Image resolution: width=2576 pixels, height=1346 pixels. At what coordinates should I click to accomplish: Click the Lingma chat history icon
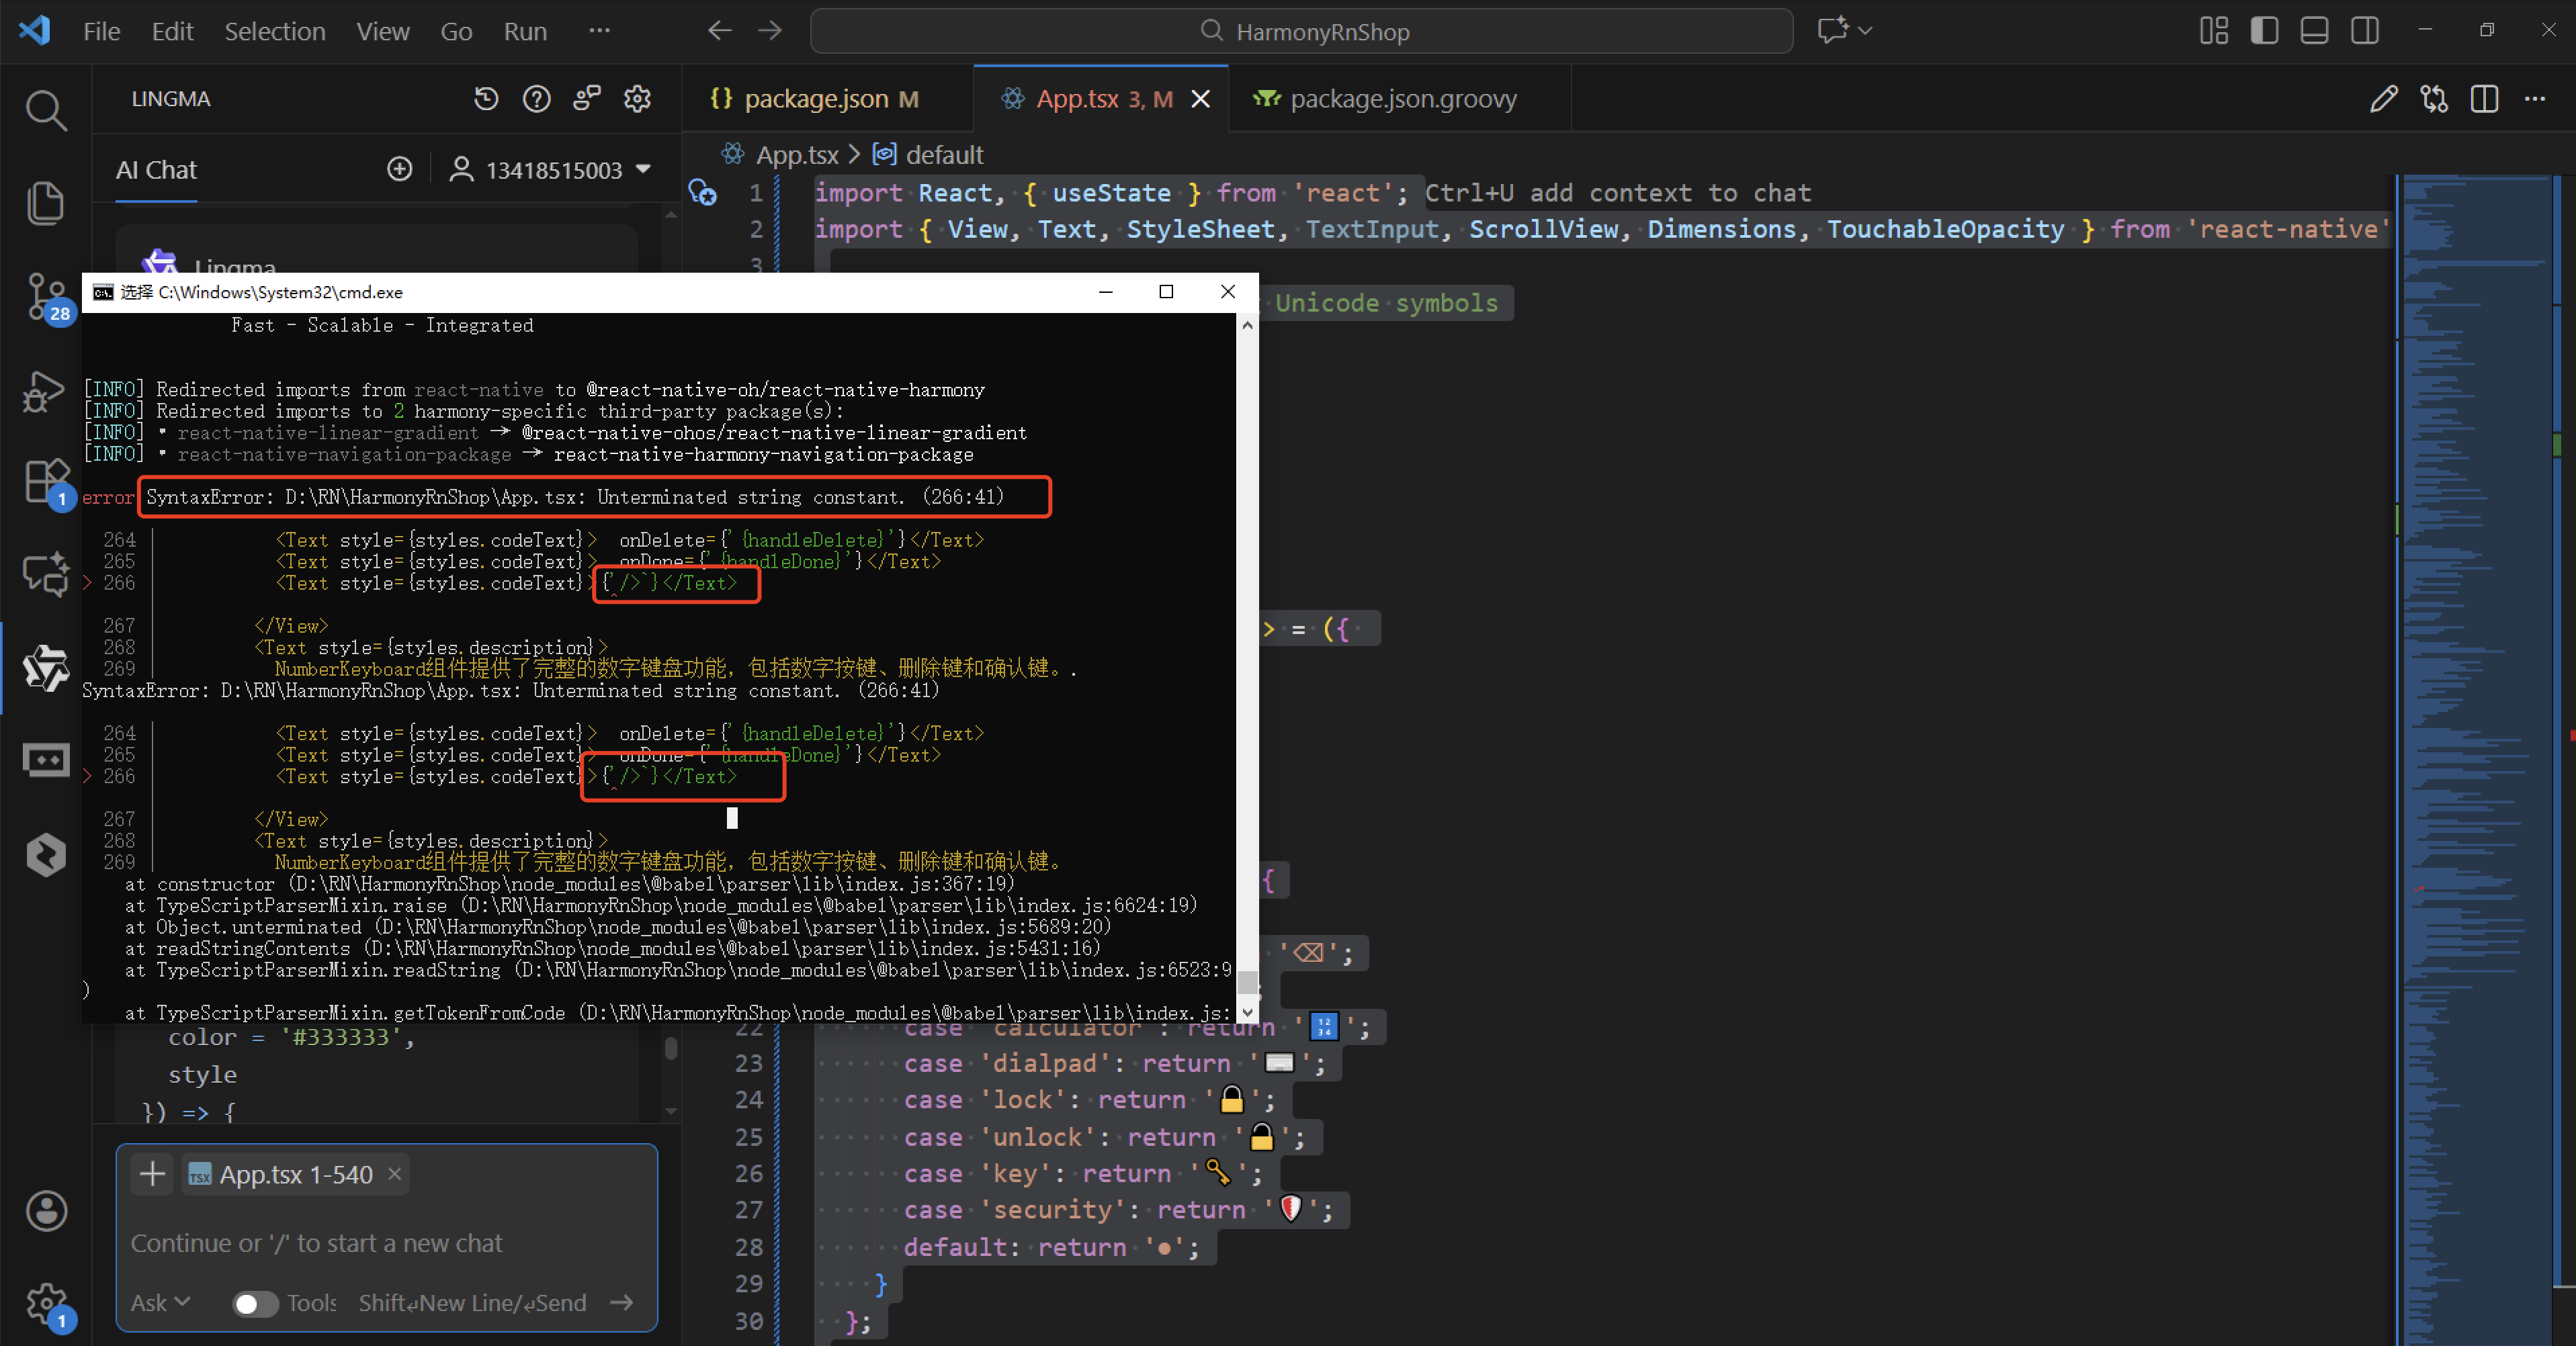(x=486, y=99)
